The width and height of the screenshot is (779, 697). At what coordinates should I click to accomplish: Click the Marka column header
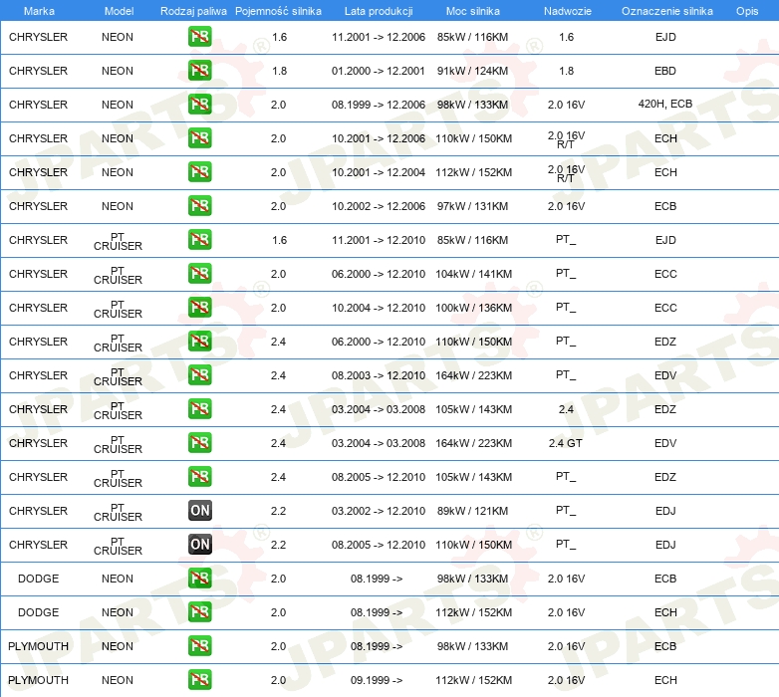pyautogui.click(x=39, y=11)
